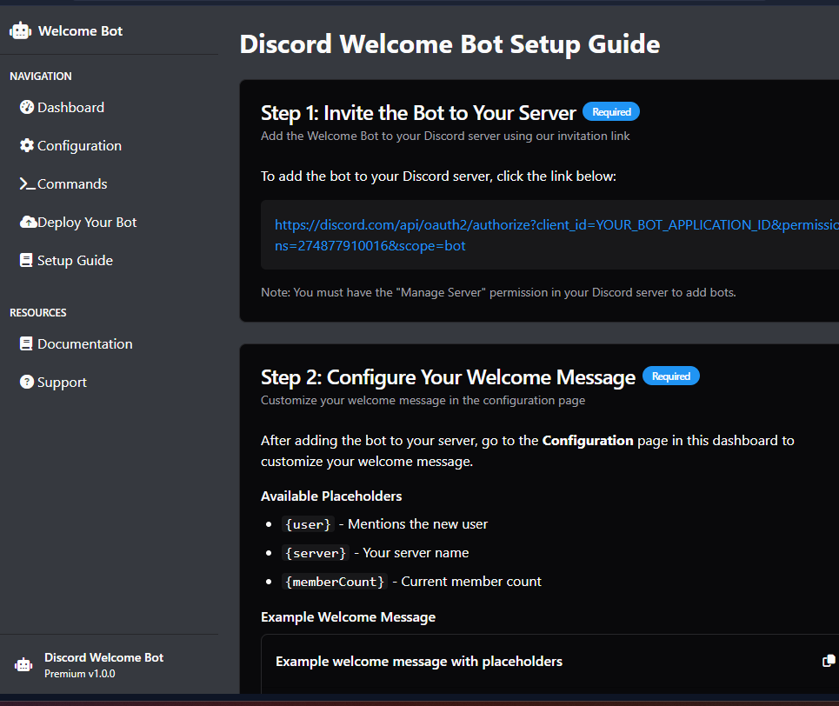Image resolution: width=839 pixels, height=706 pixels.
Task: Click the Support question mark icon
Action: [27, 382]
